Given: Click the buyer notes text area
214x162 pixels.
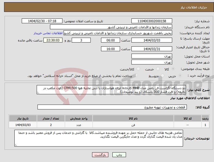Looking at the screenshot, I should [99, 138].
